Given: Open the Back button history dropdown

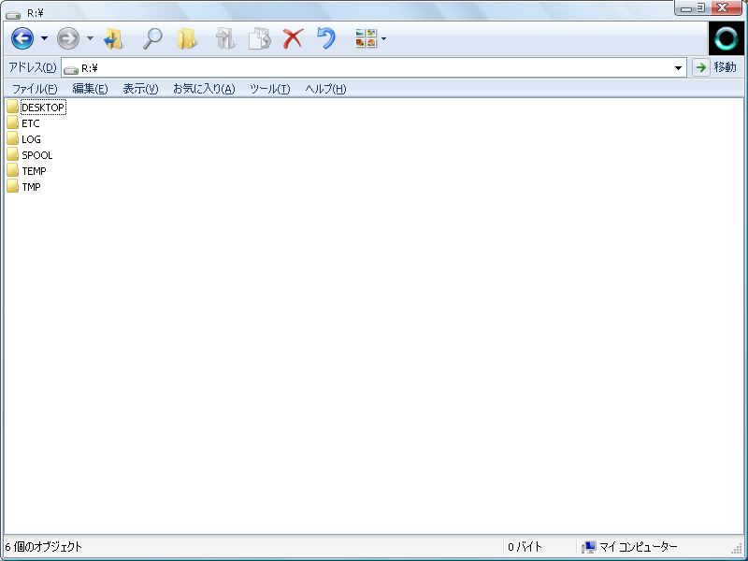Looking at the screenshot, I should click(x=44, y=38).
